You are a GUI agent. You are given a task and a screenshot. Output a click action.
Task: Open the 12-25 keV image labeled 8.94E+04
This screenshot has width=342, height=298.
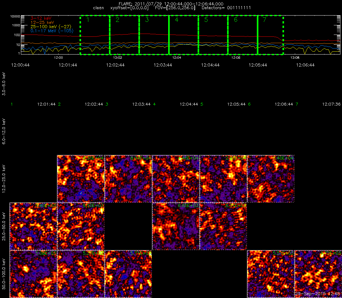coord(128,179)
